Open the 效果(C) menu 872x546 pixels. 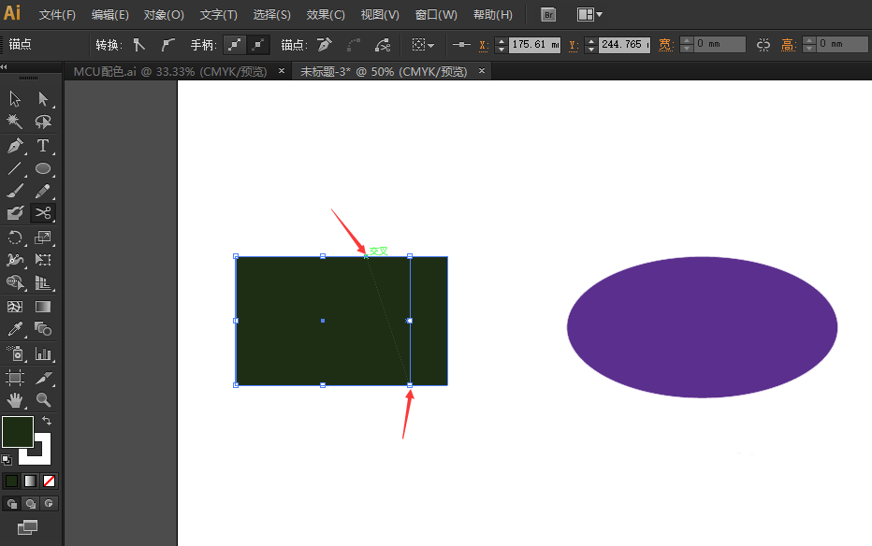(326, 14)
